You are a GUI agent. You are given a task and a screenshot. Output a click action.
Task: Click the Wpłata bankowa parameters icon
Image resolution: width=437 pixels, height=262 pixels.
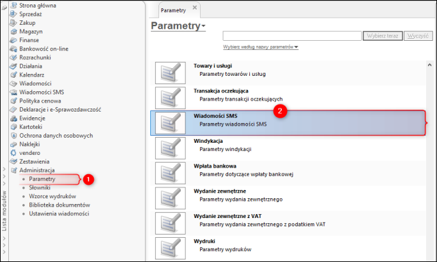click(169, 173)
